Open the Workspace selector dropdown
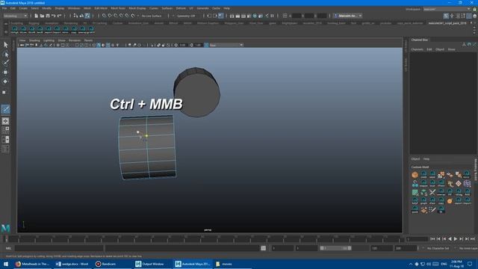Image resolution: width=478 pixels, height=269 pixels. [447, 9]
